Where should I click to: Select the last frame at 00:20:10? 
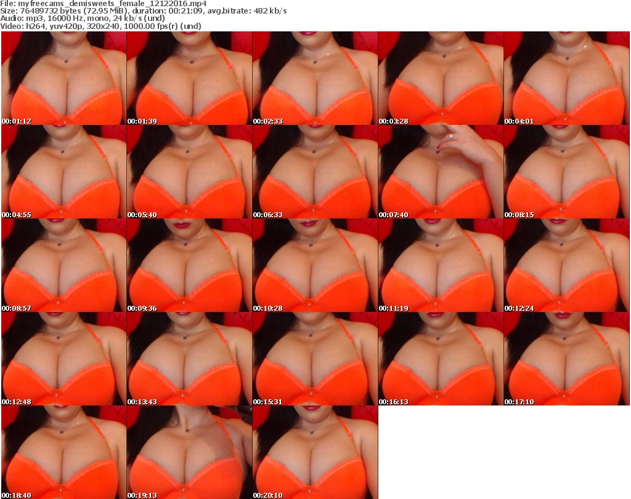(x=315, y=452)
